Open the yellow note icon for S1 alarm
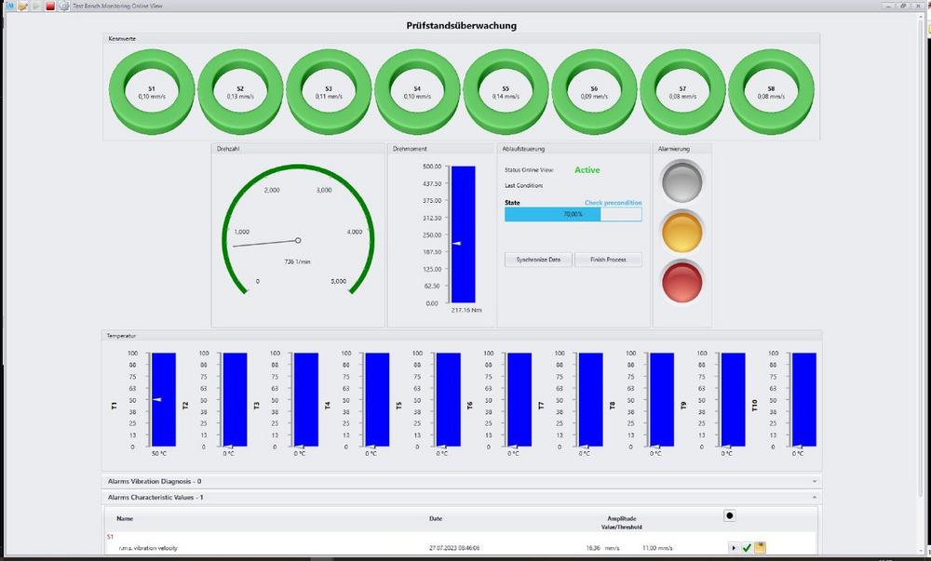 point(760,548)
